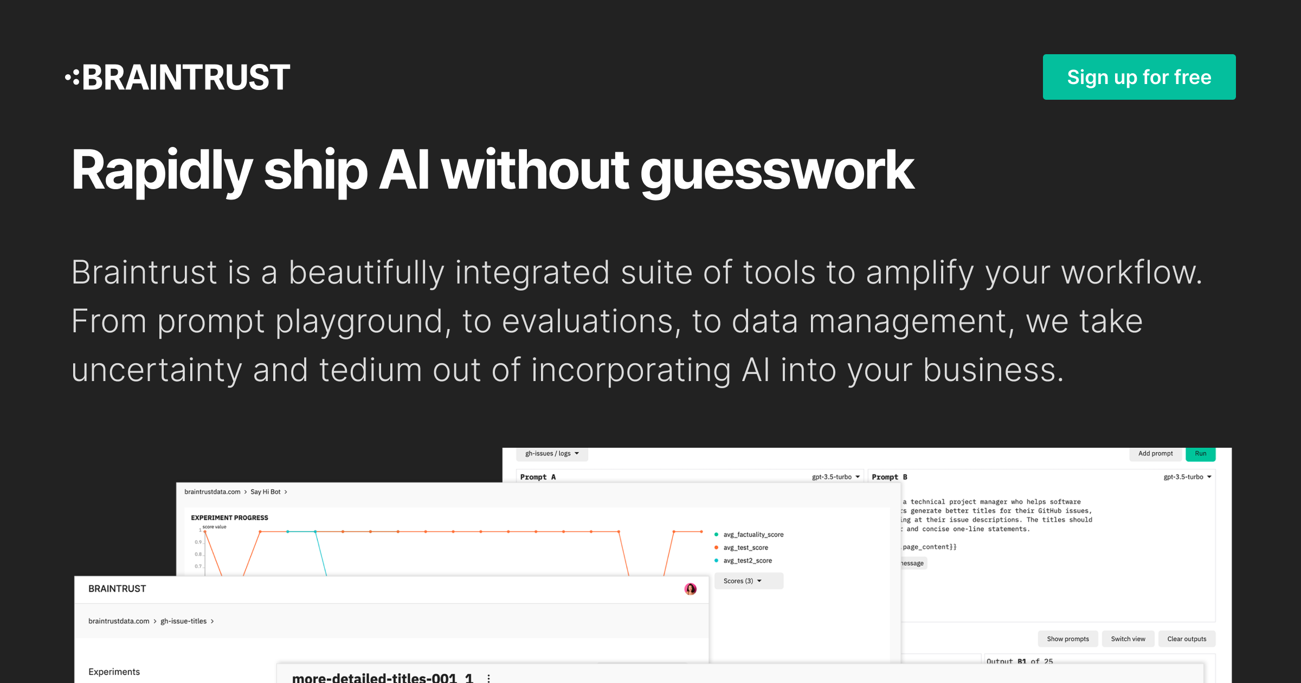Screen dimensions: 1301x683
Task: Expand the Scores (3) dropdown
Action: [x=748, y=581]
